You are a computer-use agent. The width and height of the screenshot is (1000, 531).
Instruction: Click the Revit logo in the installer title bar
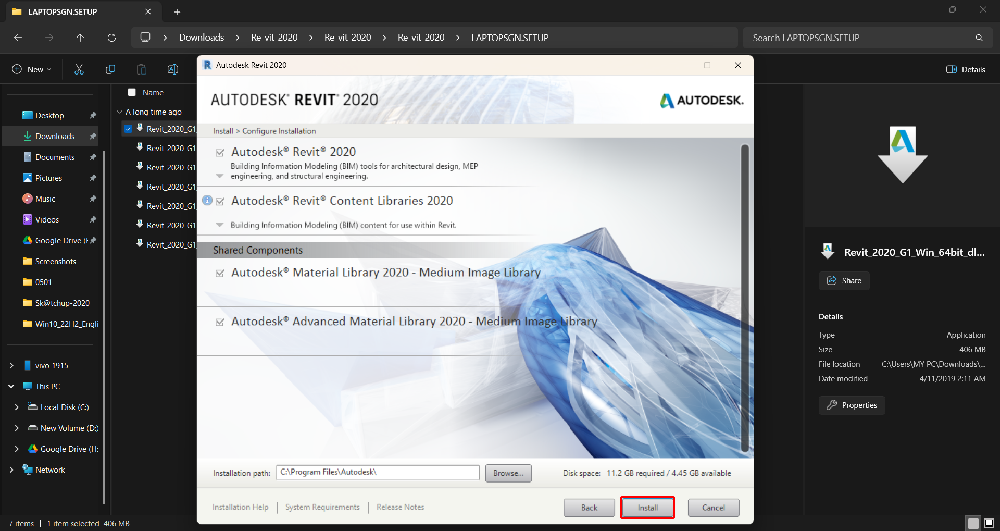coord(207,65)
